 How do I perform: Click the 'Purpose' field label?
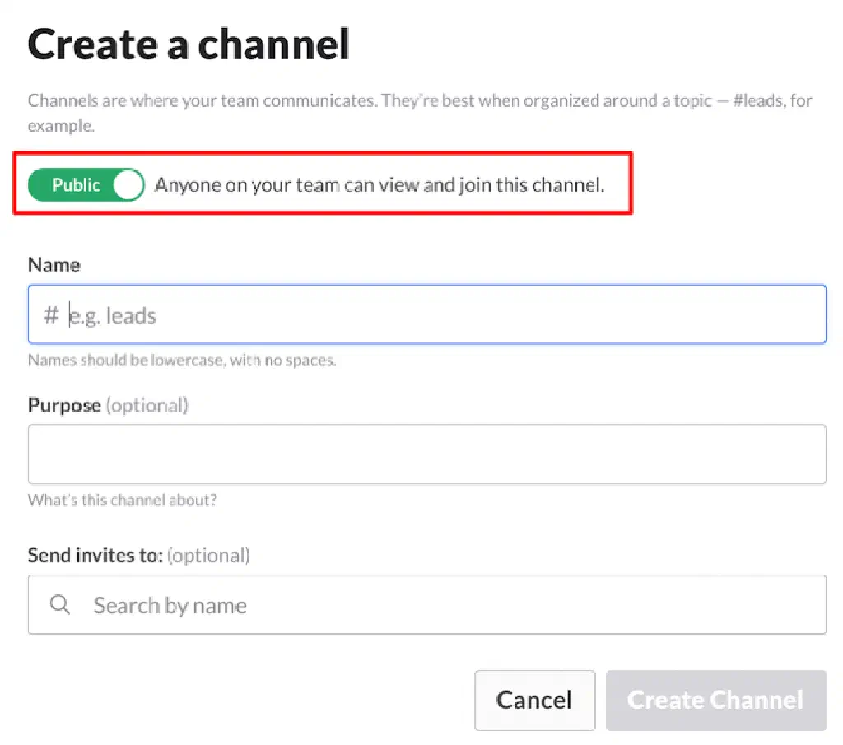64,405
